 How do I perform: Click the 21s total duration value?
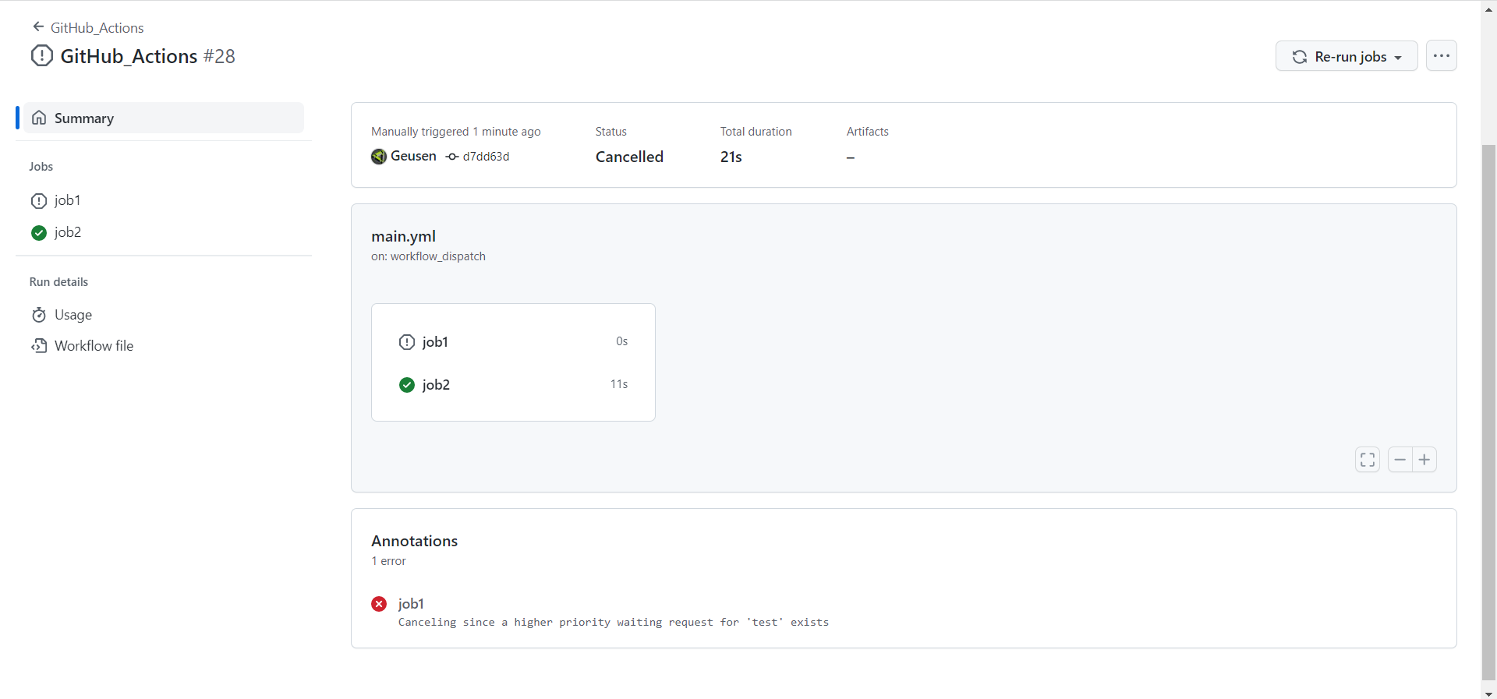(x=731, y=157)
